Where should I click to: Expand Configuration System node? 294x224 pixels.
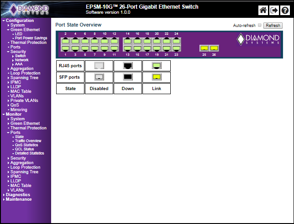[x=8, y=25]
